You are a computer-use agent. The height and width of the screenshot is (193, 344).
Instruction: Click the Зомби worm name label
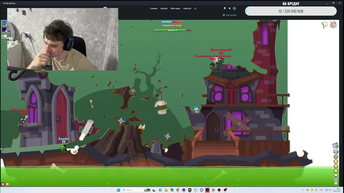pyautogui.click(x=63, y=139)
